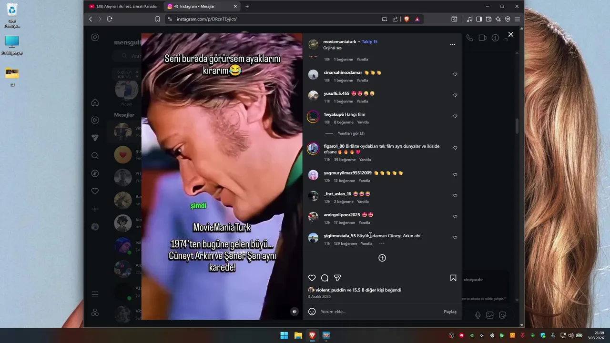Open the Brave VPN shield icon
Image resolution: width=610 pixels, height=343 pixels.
coord(508,19)
